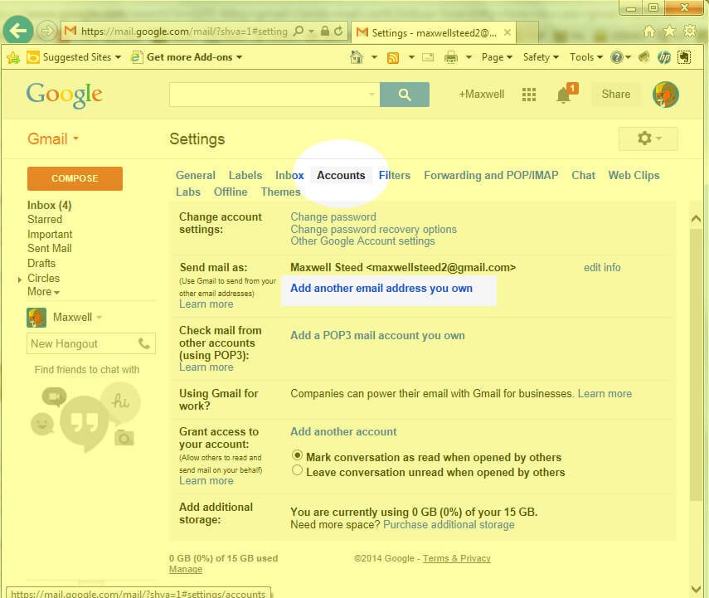Image resolution: width=709 pixels, height=598 pixels.
Task: Open the Gmail settings gear button
Action: click(648, 139)
